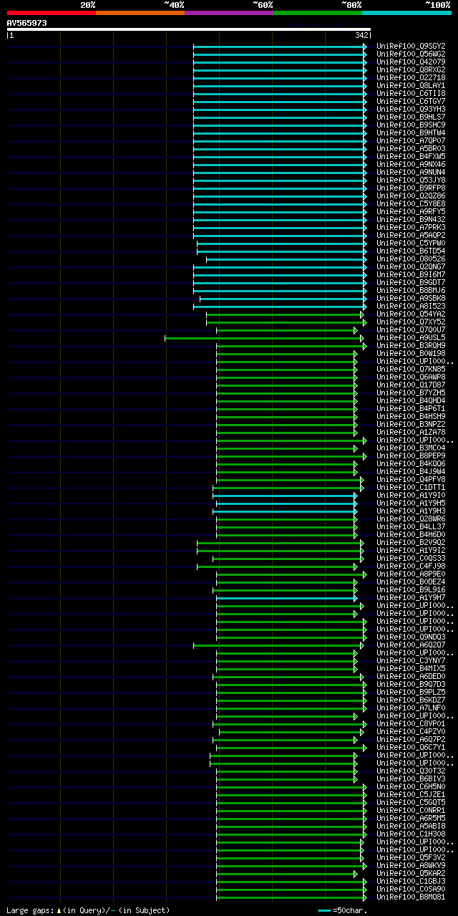
Task: Select the UniRef100_Q28WR6 label
Action: coord(411,519)
